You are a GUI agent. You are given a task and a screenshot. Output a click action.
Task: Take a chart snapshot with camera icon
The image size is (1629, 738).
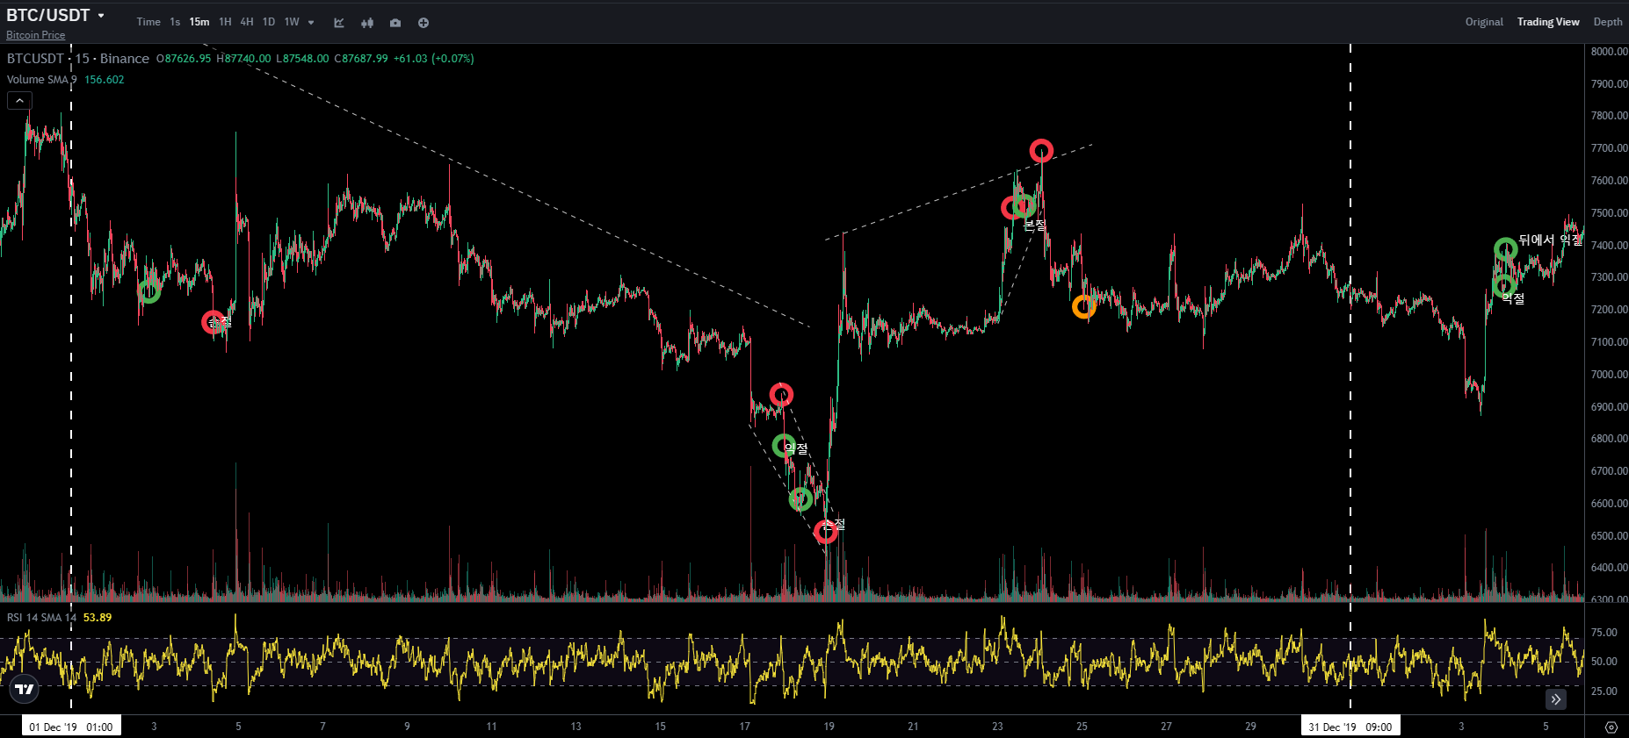coord(395,23)
